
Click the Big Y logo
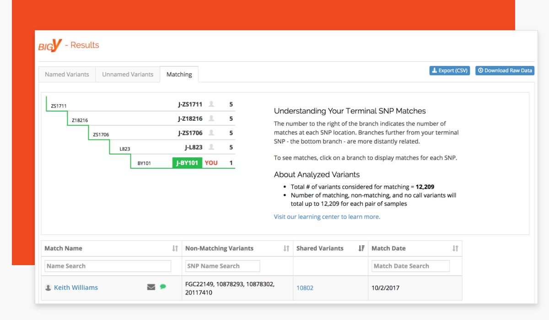(x=50, y=45)
